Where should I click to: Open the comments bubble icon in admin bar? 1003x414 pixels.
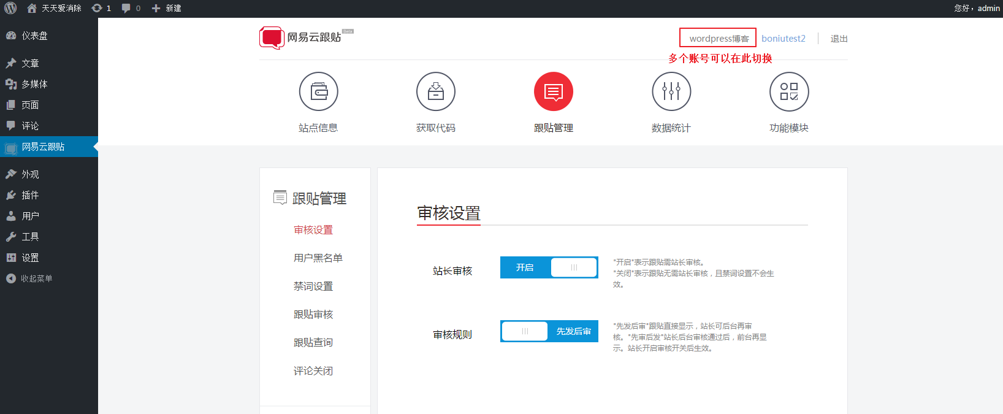pos(126,8)
